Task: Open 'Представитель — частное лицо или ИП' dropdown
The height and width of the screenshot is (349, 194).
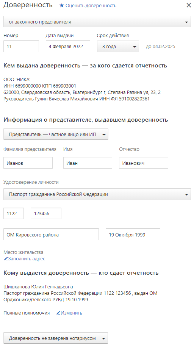Action: coord(56,134)
